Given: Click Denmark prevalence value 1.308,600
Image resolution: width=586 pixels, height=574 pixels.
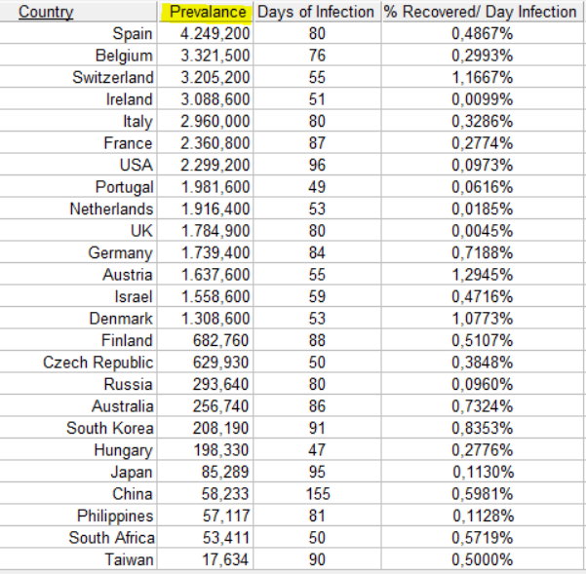Looking at the screenshot, I should click(215, 319).
